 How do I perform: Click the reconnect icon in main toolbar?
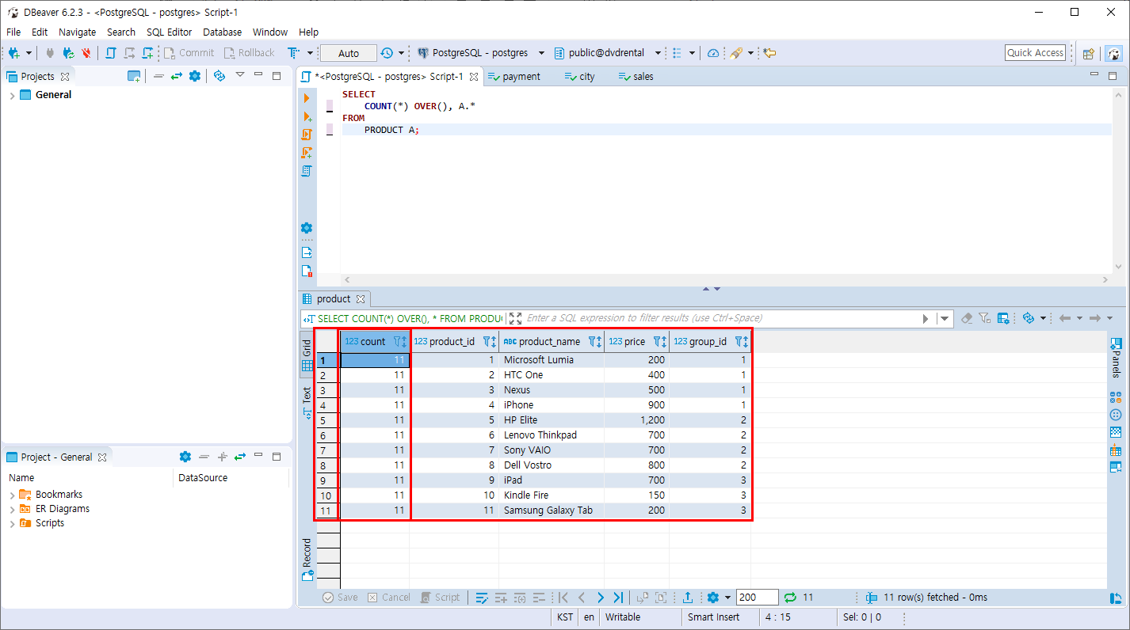(x=68, y=53)
